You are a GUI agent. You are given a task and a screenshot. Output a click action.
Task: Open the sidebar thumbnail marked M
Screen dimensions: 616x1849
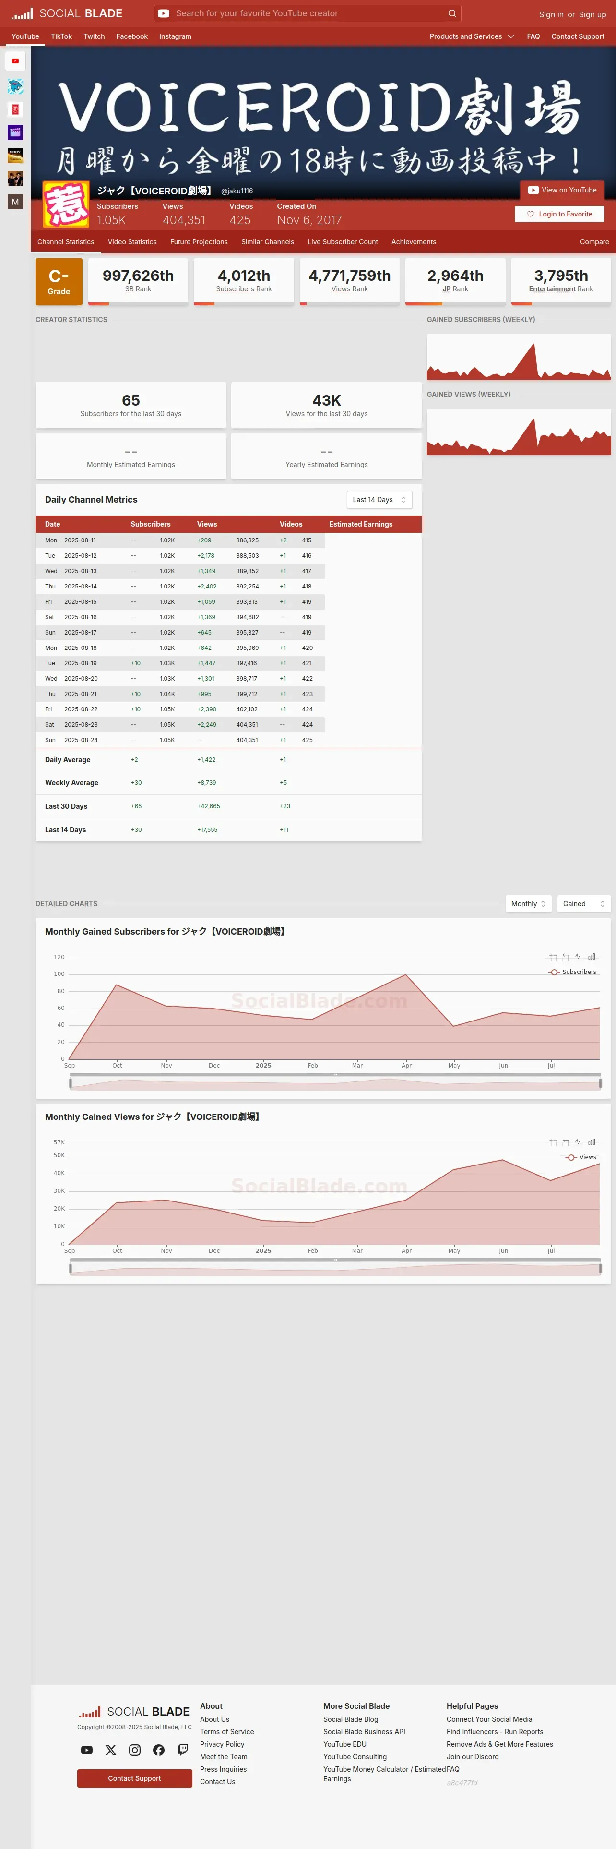coord(15,202)
